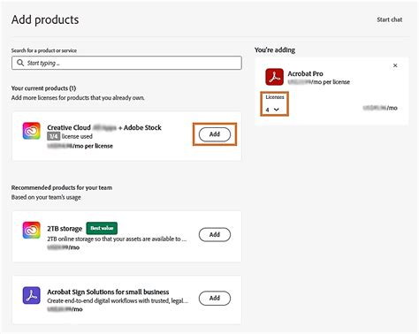
Task: Add Acrobat Sign Solutions for small business
Action: (x=215, y=298)
